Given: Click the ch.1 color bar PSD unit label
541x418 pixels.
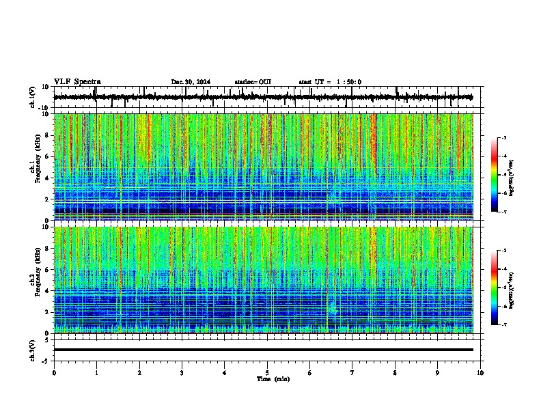Looking at the screenshot, I should (x=511, y=178).
